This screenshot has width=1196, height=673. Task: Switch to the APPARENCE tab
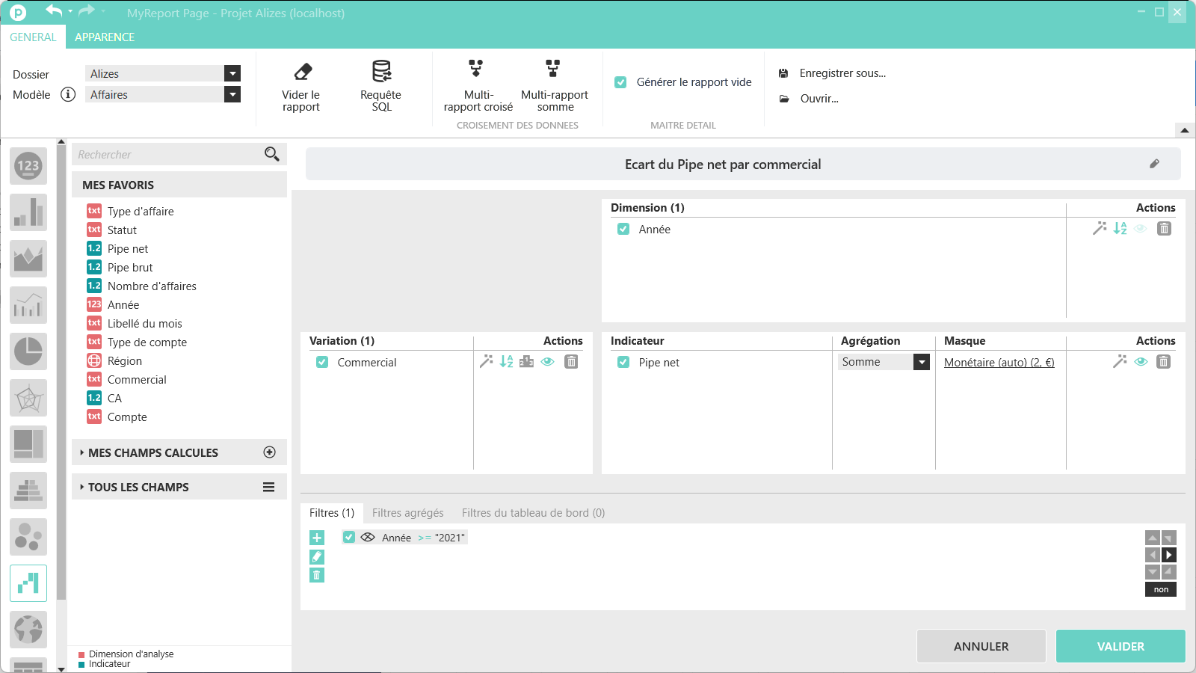[x=105, y=37]
